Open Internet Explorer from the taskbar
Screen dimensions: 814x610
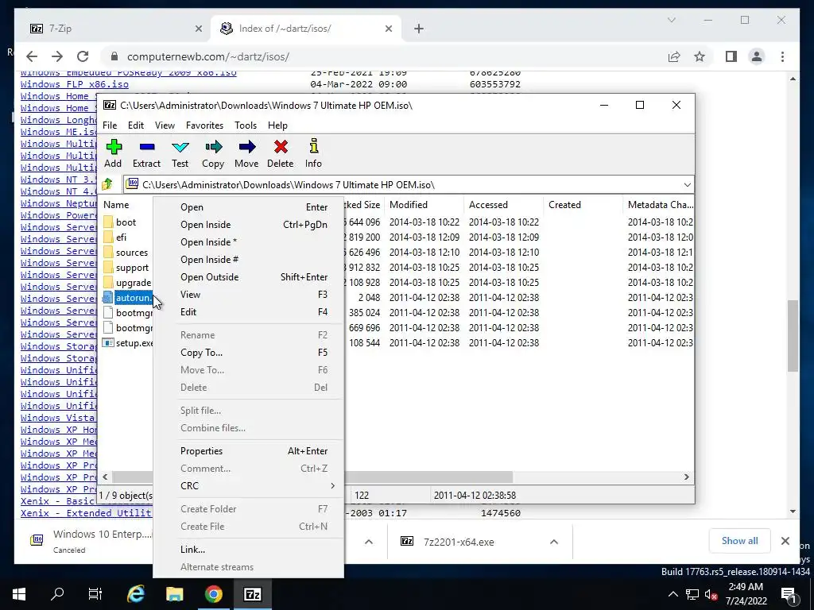[x=136, y=594]
